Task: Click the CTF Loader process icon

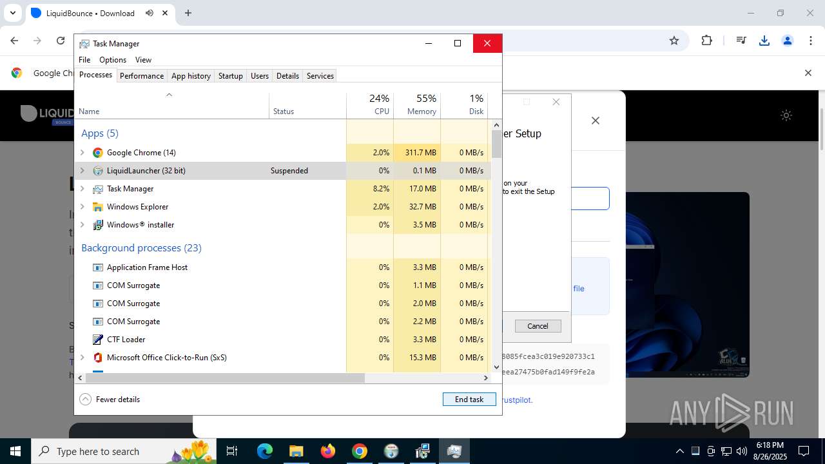Action: (98, 340)
